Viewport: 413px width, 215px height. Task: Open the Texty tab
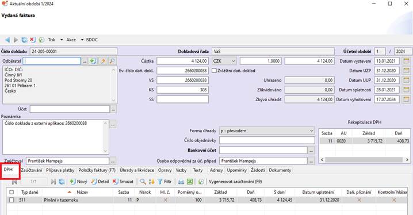point(198,170)
